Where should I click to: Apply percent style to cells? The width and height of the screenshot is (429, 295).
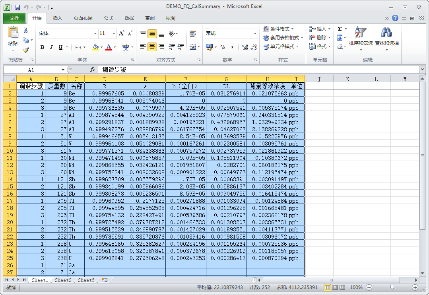tap(223, 47)
